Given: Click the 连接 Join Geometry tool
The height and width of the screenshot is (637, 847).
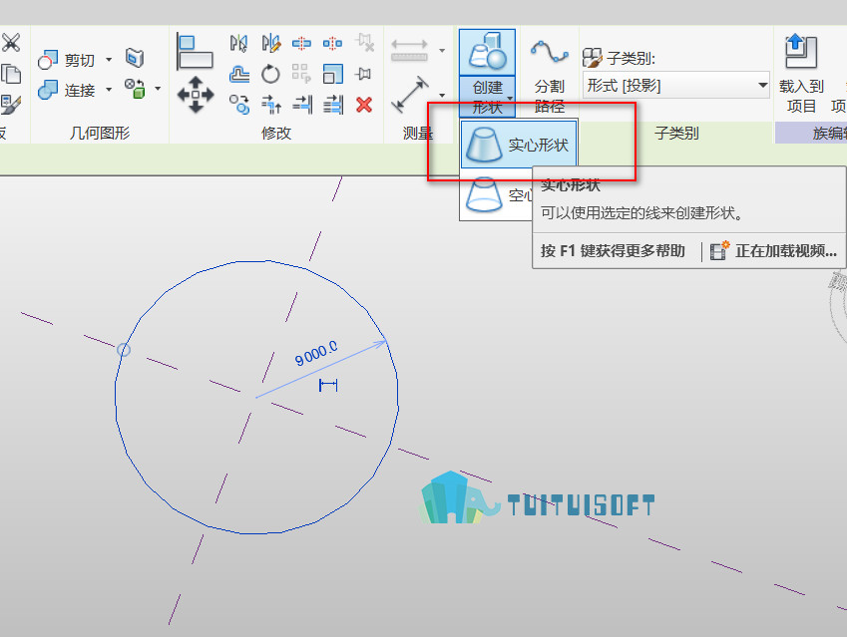Looking at the screenshot, I should click(67, 90).
